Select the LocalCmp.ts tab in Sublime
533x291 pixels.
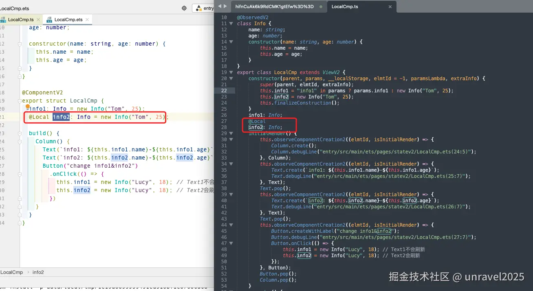[x=345, y=7]
